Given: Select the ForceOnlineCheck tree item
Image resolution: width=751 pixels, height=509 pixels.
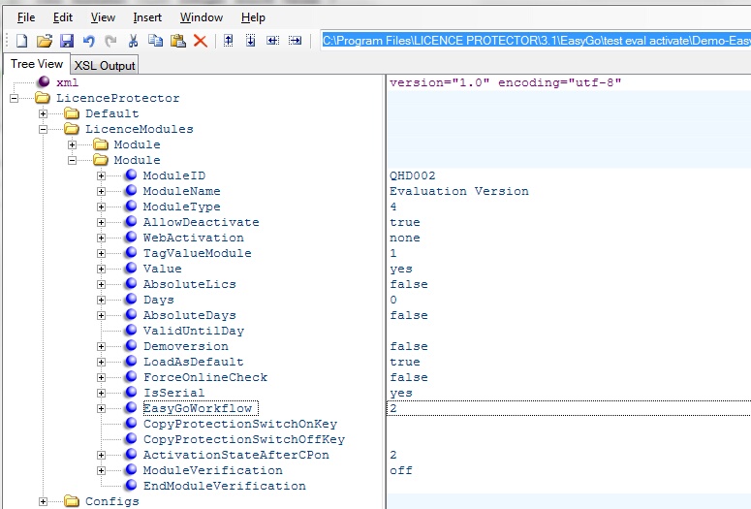Looking at the screenshot, I should click(205, 377).
